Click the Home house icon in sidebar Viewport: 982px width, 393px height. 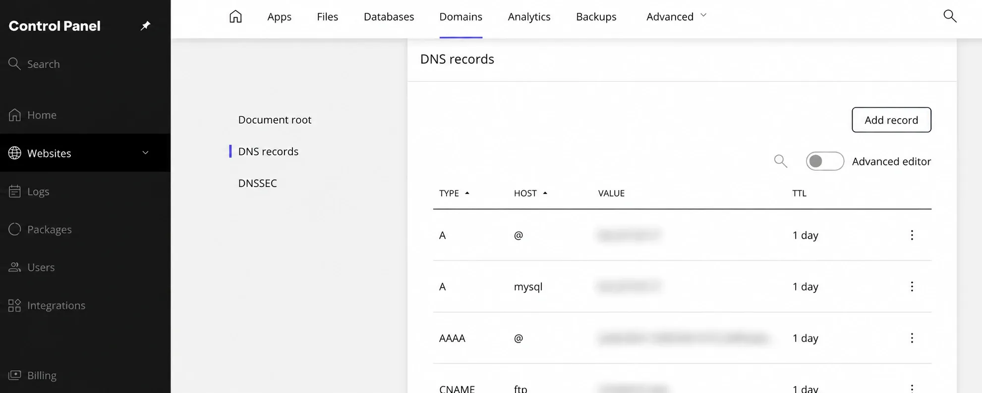(x=15, y=115)
